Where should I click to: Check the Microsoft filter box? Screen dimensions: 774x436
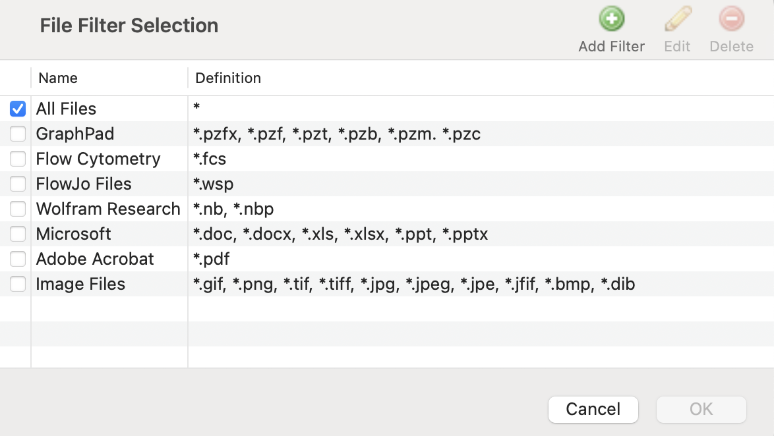(17, 234)
